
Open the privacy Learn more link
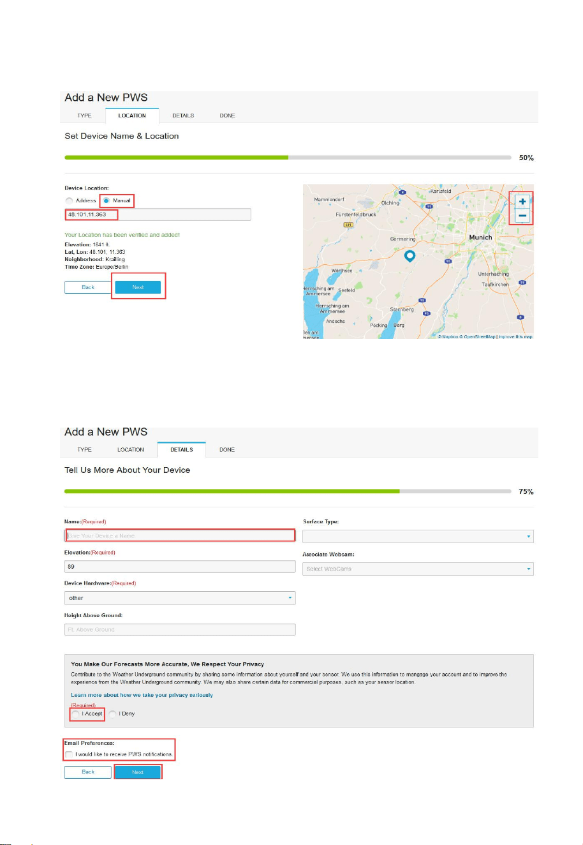tap(142, 695)
